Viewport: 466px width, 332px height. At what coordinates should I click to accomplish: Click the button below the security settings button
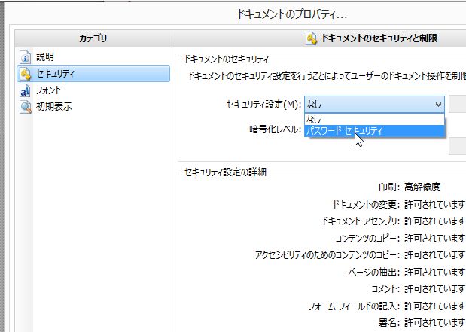[x=457, y=146]
